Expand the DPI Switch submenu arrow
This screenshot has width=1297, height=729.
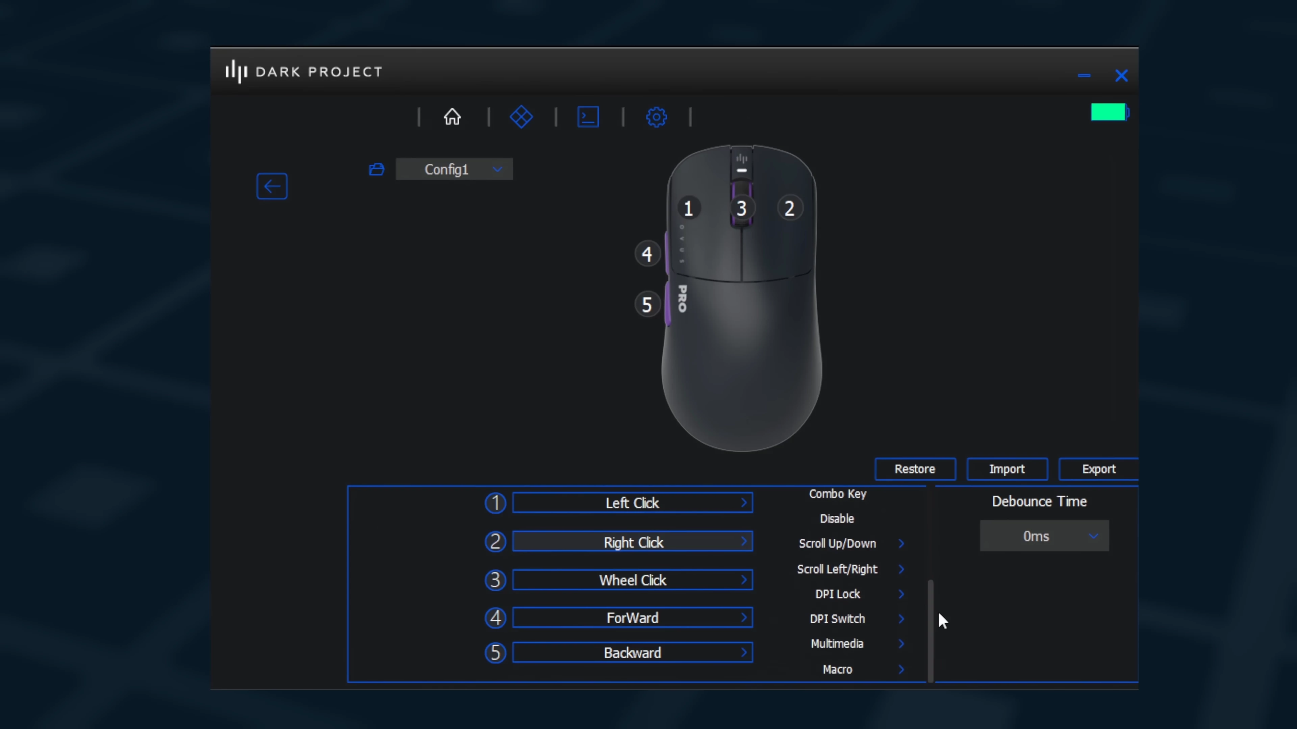point(901,619)
